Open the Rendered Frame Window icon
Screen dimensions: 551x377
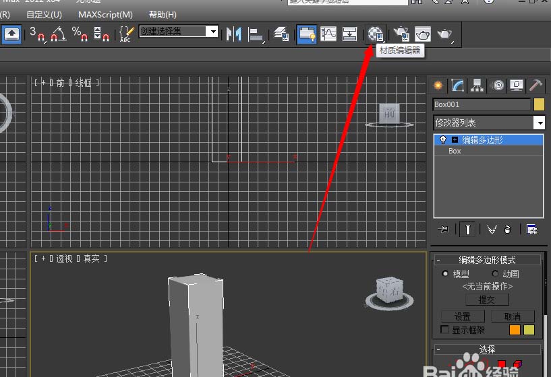pyautogui.click(x=423, y=34)
